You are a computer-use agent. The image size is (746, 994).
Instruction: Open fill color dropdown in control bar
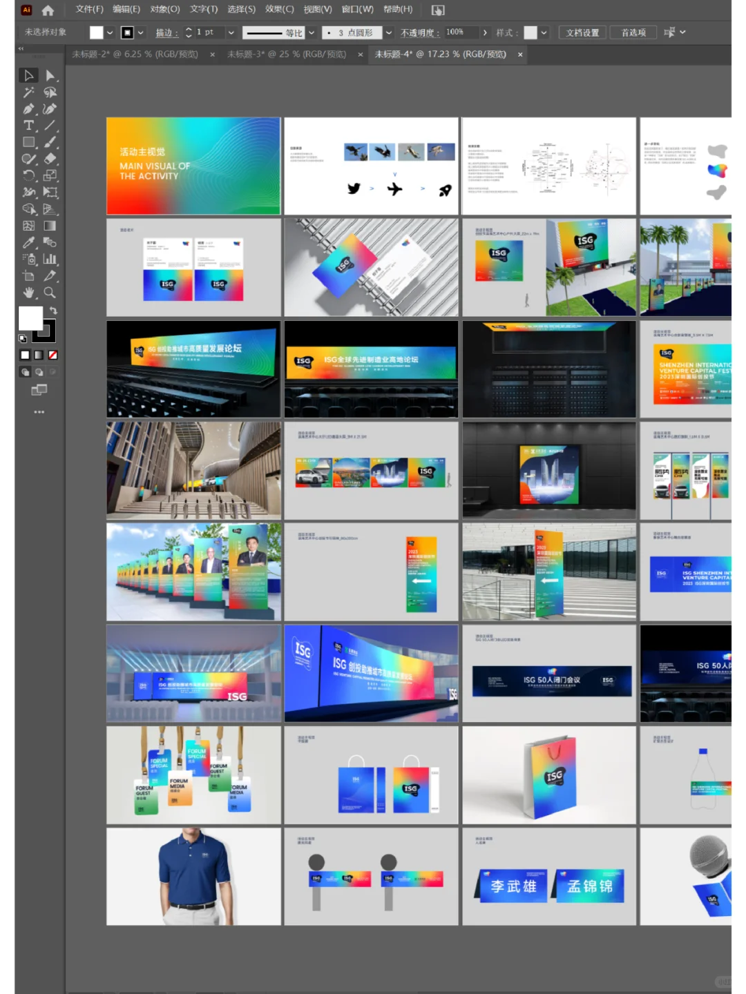pos(109,32)
